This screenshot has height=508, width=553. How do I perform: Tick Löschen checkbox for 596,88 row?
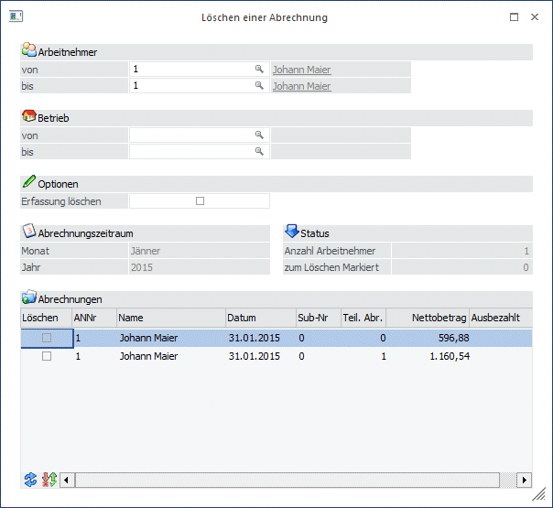(47, 338)
